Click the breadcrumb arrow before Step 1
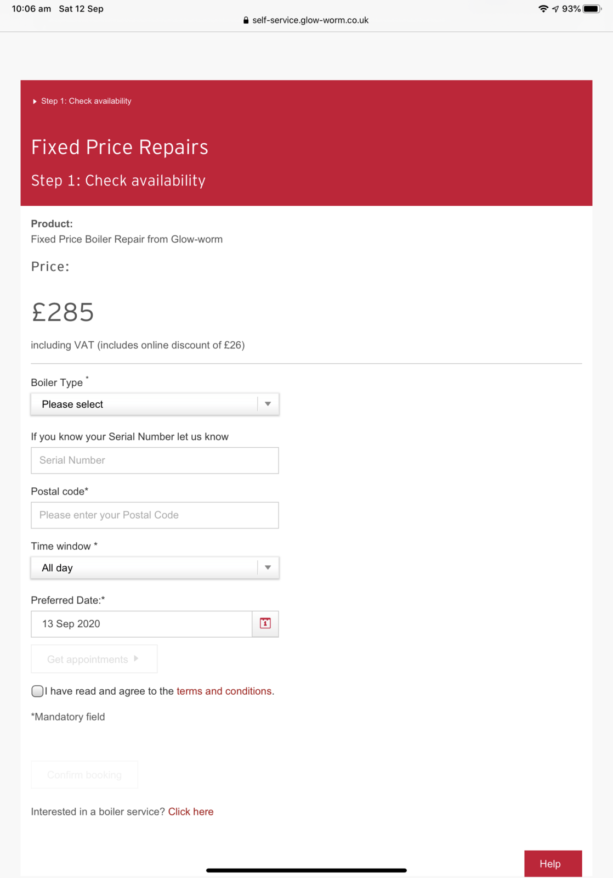The image size is (613, 878). pos(35,102)
